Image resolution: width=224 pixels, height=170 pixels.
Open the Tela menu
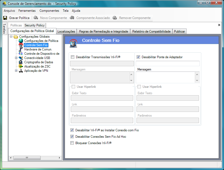tap(65, 11)
